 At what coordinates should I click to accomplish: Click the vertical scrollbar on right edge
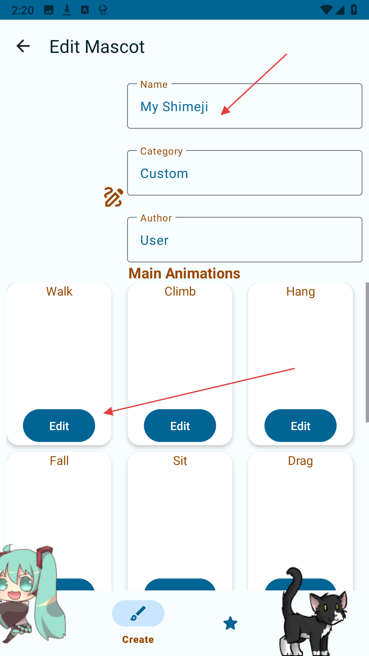click(367, 352)
